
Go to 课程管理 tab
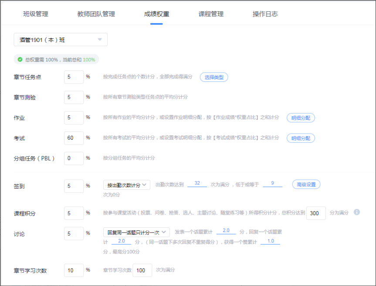(211, 14)
